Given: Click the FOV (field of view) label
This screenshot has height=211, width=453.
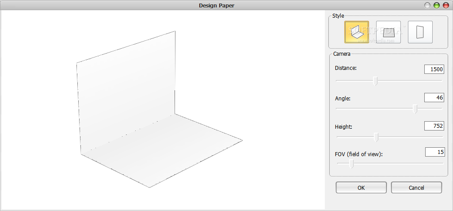Looking at the screenshot, I should pos(358,154).
